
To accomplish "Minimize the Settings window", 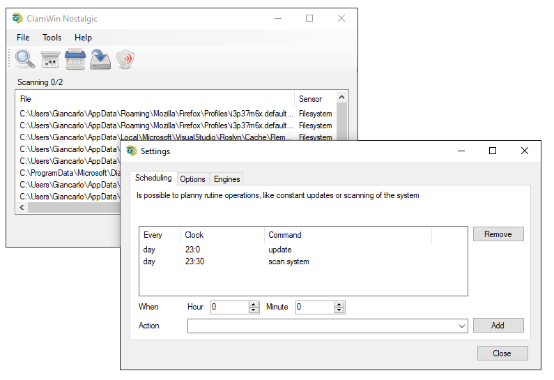I will [x=461, y=151].
